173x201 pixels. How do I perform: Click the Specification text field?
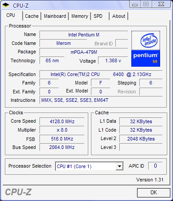(x=101, y=74)
